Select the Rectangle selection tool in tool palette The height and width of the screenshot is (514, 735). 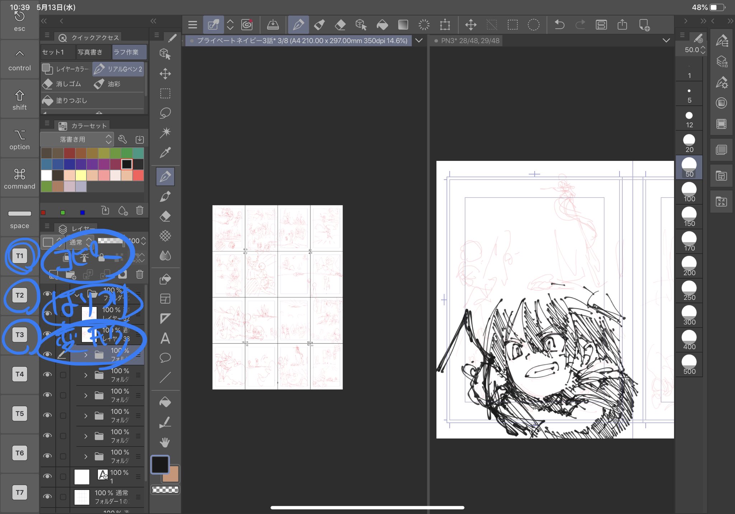(x=165, y=93)
